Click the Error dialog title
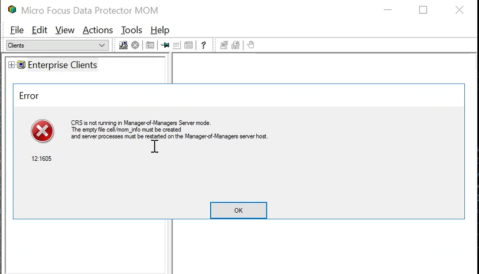Viewport: 479px width, 274px height. 29,95
